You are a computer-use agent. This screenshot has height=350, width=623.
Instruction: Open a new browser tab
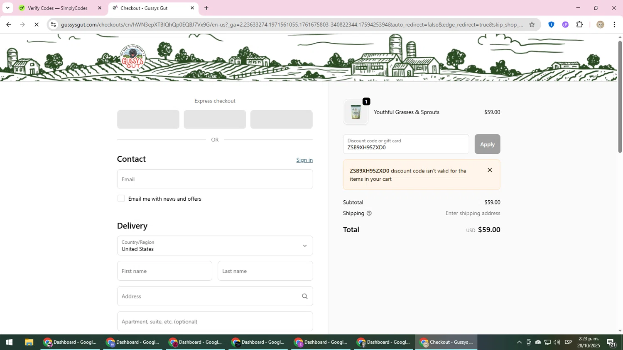206,8
